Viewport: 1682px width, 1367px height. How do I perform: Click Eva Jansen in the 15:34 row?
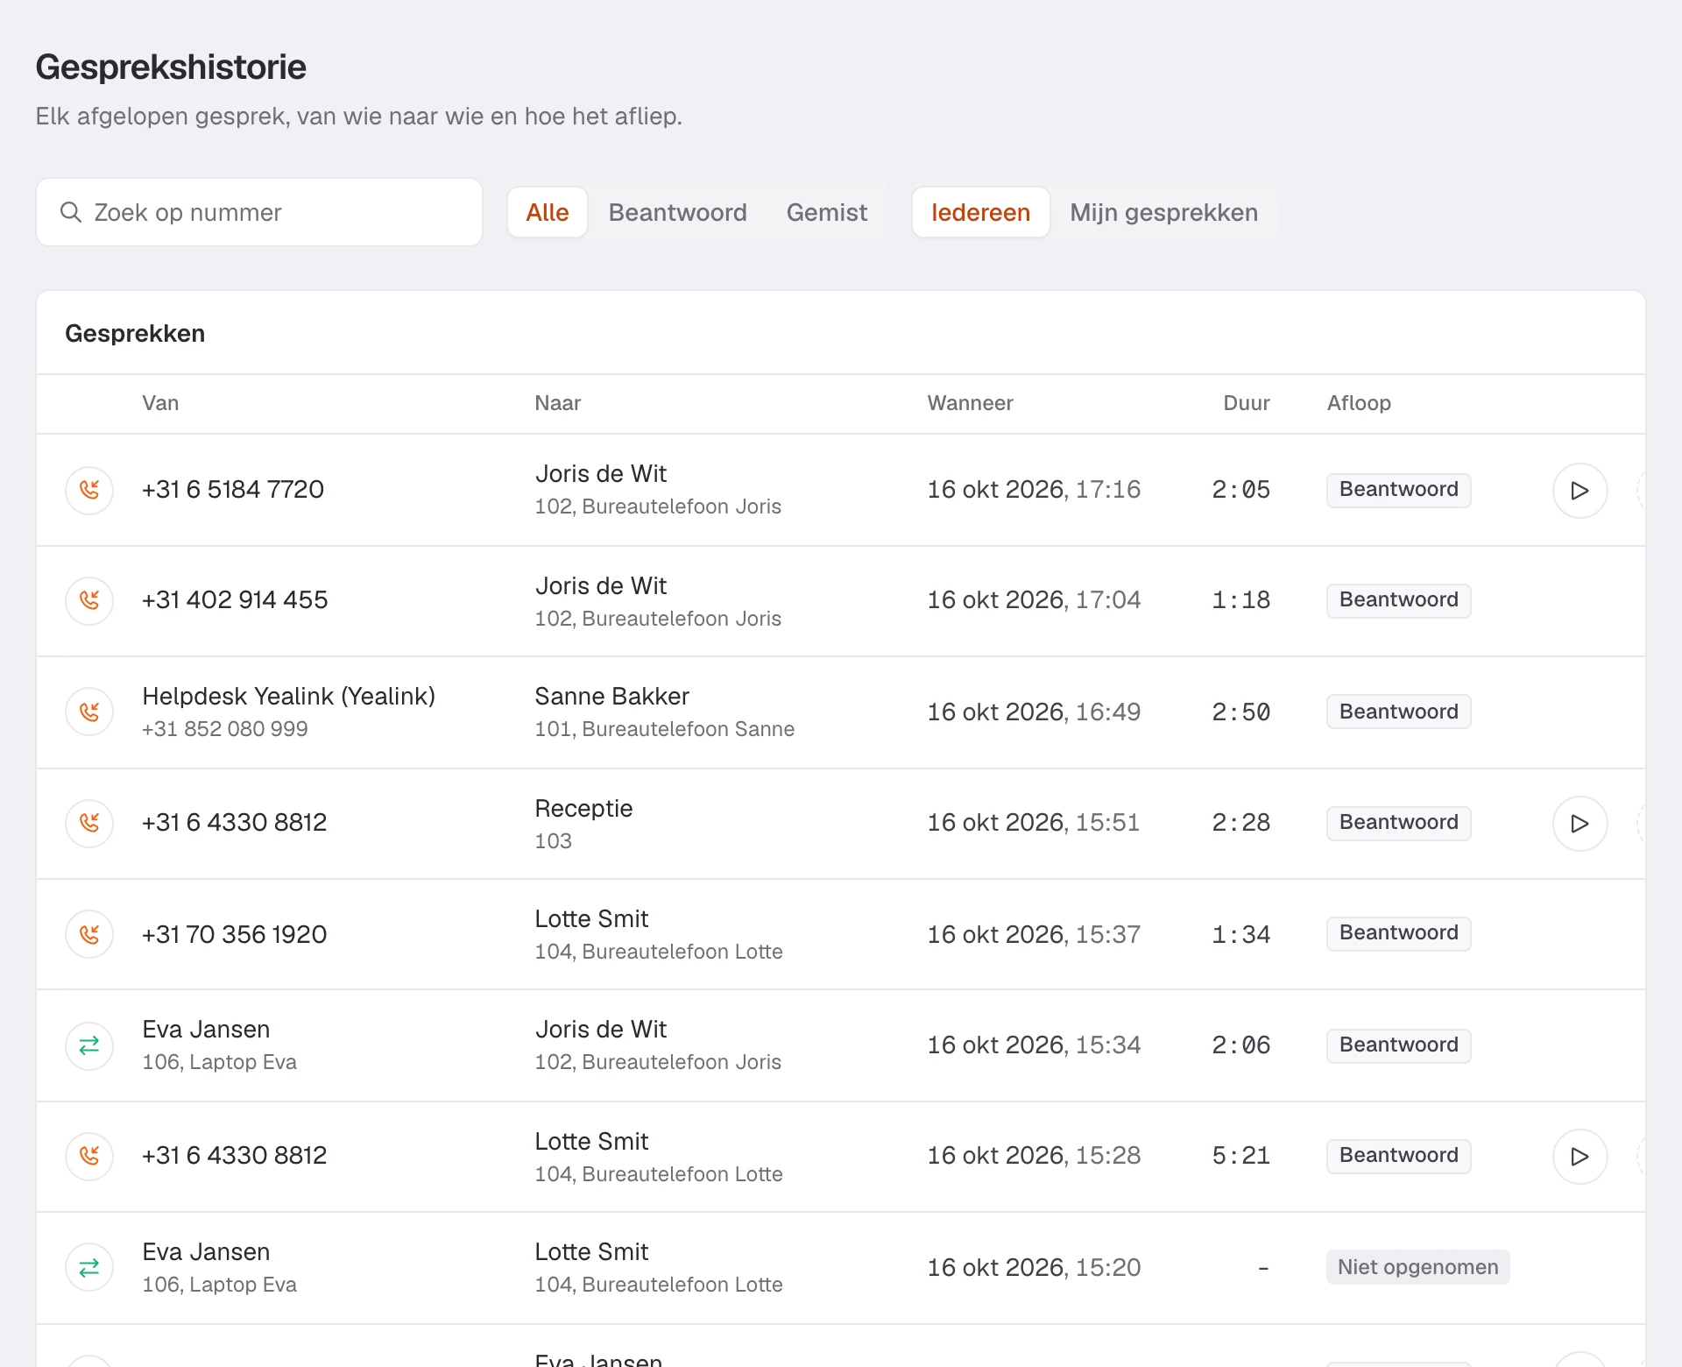click(x=206, y=1029)
